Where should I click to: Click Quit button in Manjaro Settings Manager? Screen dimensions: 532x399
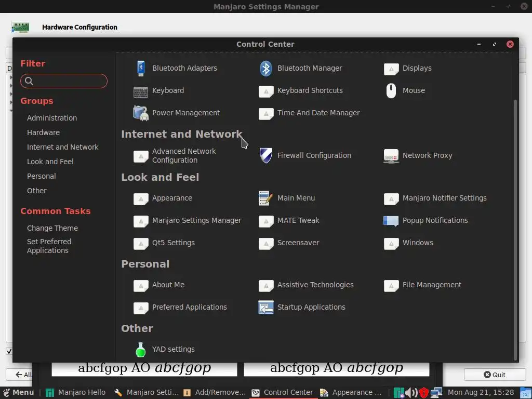[495, 375]
